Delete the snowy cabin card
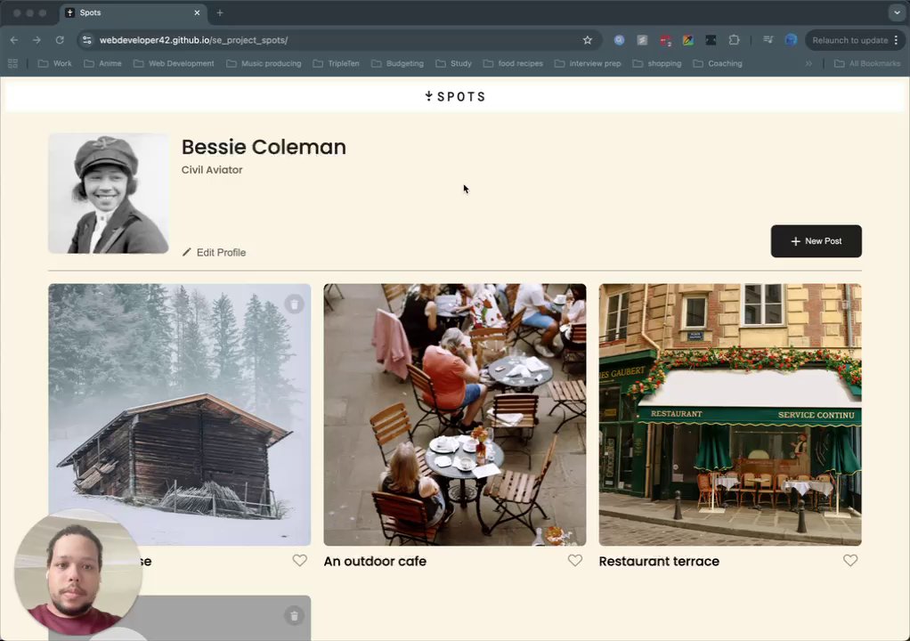Screen dimensions: 910x641 tap(294, 304)
